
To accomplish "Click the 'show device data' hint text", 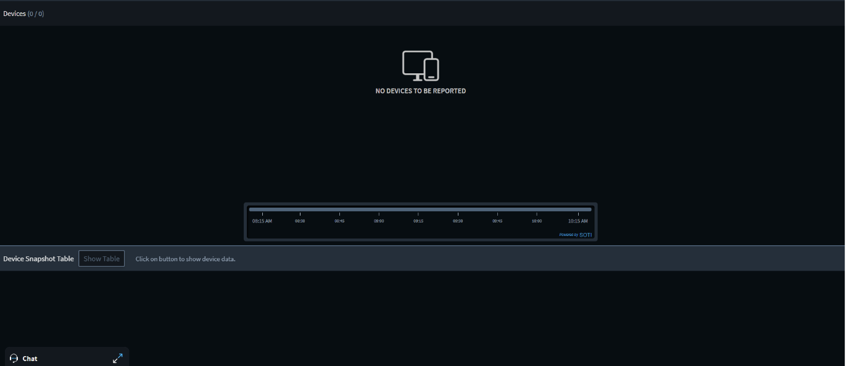I will tap(185, 259).
